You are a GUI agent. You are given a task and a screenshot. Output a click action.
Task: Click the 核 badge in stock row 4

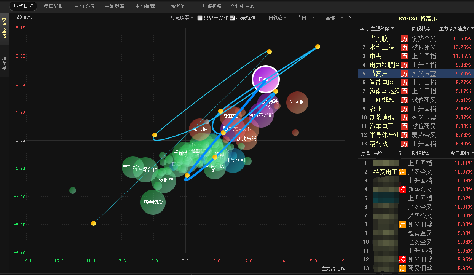[x=402, y=189]
